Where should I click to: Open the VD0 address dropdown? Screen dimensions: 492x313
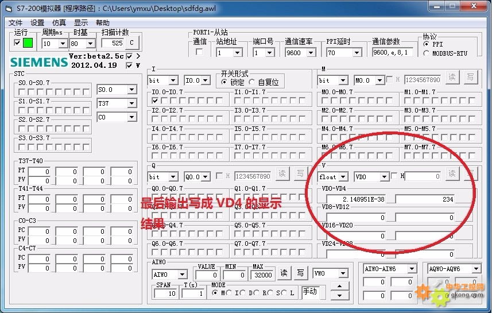coord(385,177)
